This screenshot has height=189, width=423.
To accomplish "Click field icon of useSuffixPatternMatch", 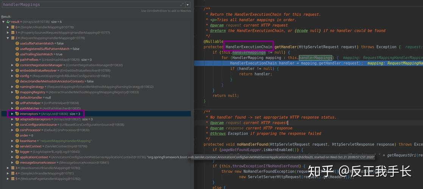I will pos(17,43).
